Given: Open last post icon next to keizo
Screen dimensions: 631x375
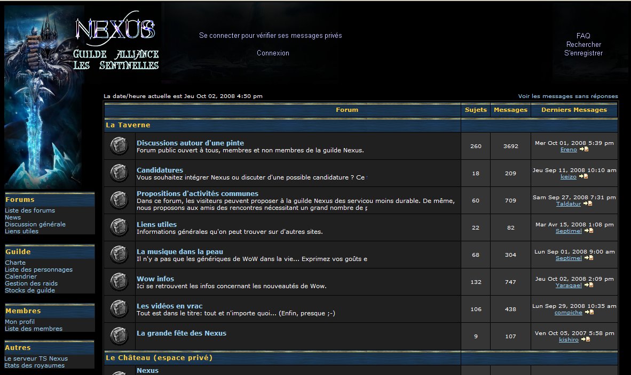Looking at the screenshot, I should 583,176.
